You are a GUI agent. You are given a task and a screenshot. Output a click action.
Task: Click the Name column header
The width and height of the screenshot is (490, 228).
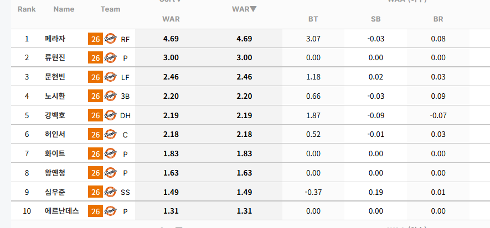[x=64, y=9]
